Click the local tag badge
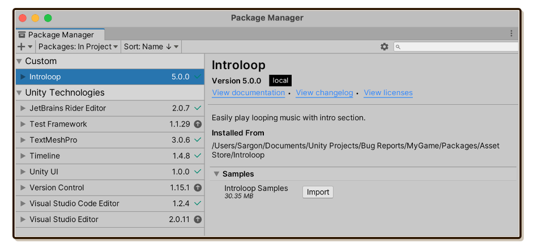Viewport: 534px width, 247px height. (x=280, y=81)
